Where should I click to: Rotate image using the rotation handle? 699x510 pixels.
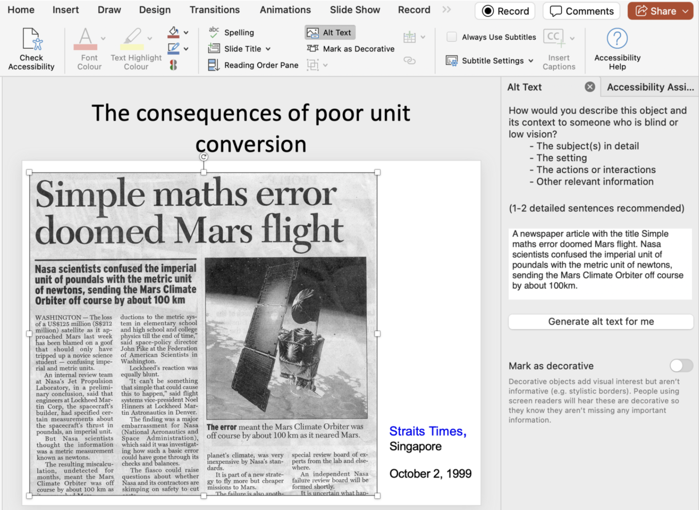[203, 157]
